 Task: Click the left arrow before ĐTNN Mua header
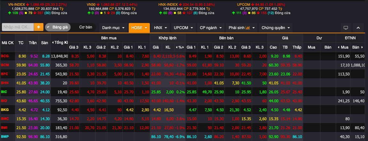coord(338,47)
